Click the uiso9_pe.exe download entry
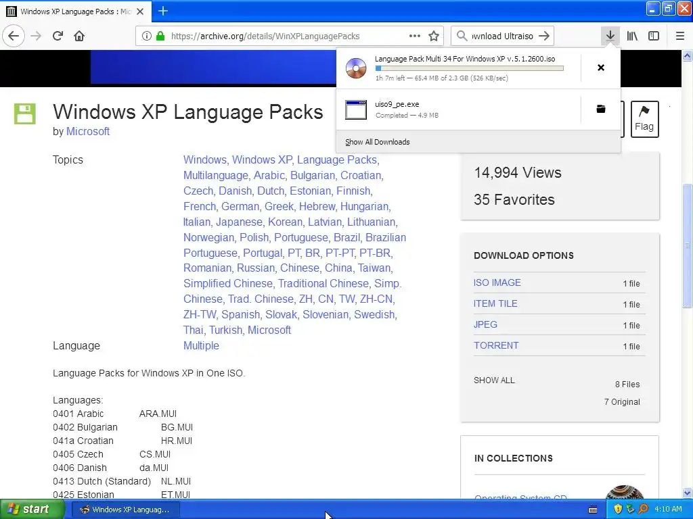 click(x=458, y=109)
